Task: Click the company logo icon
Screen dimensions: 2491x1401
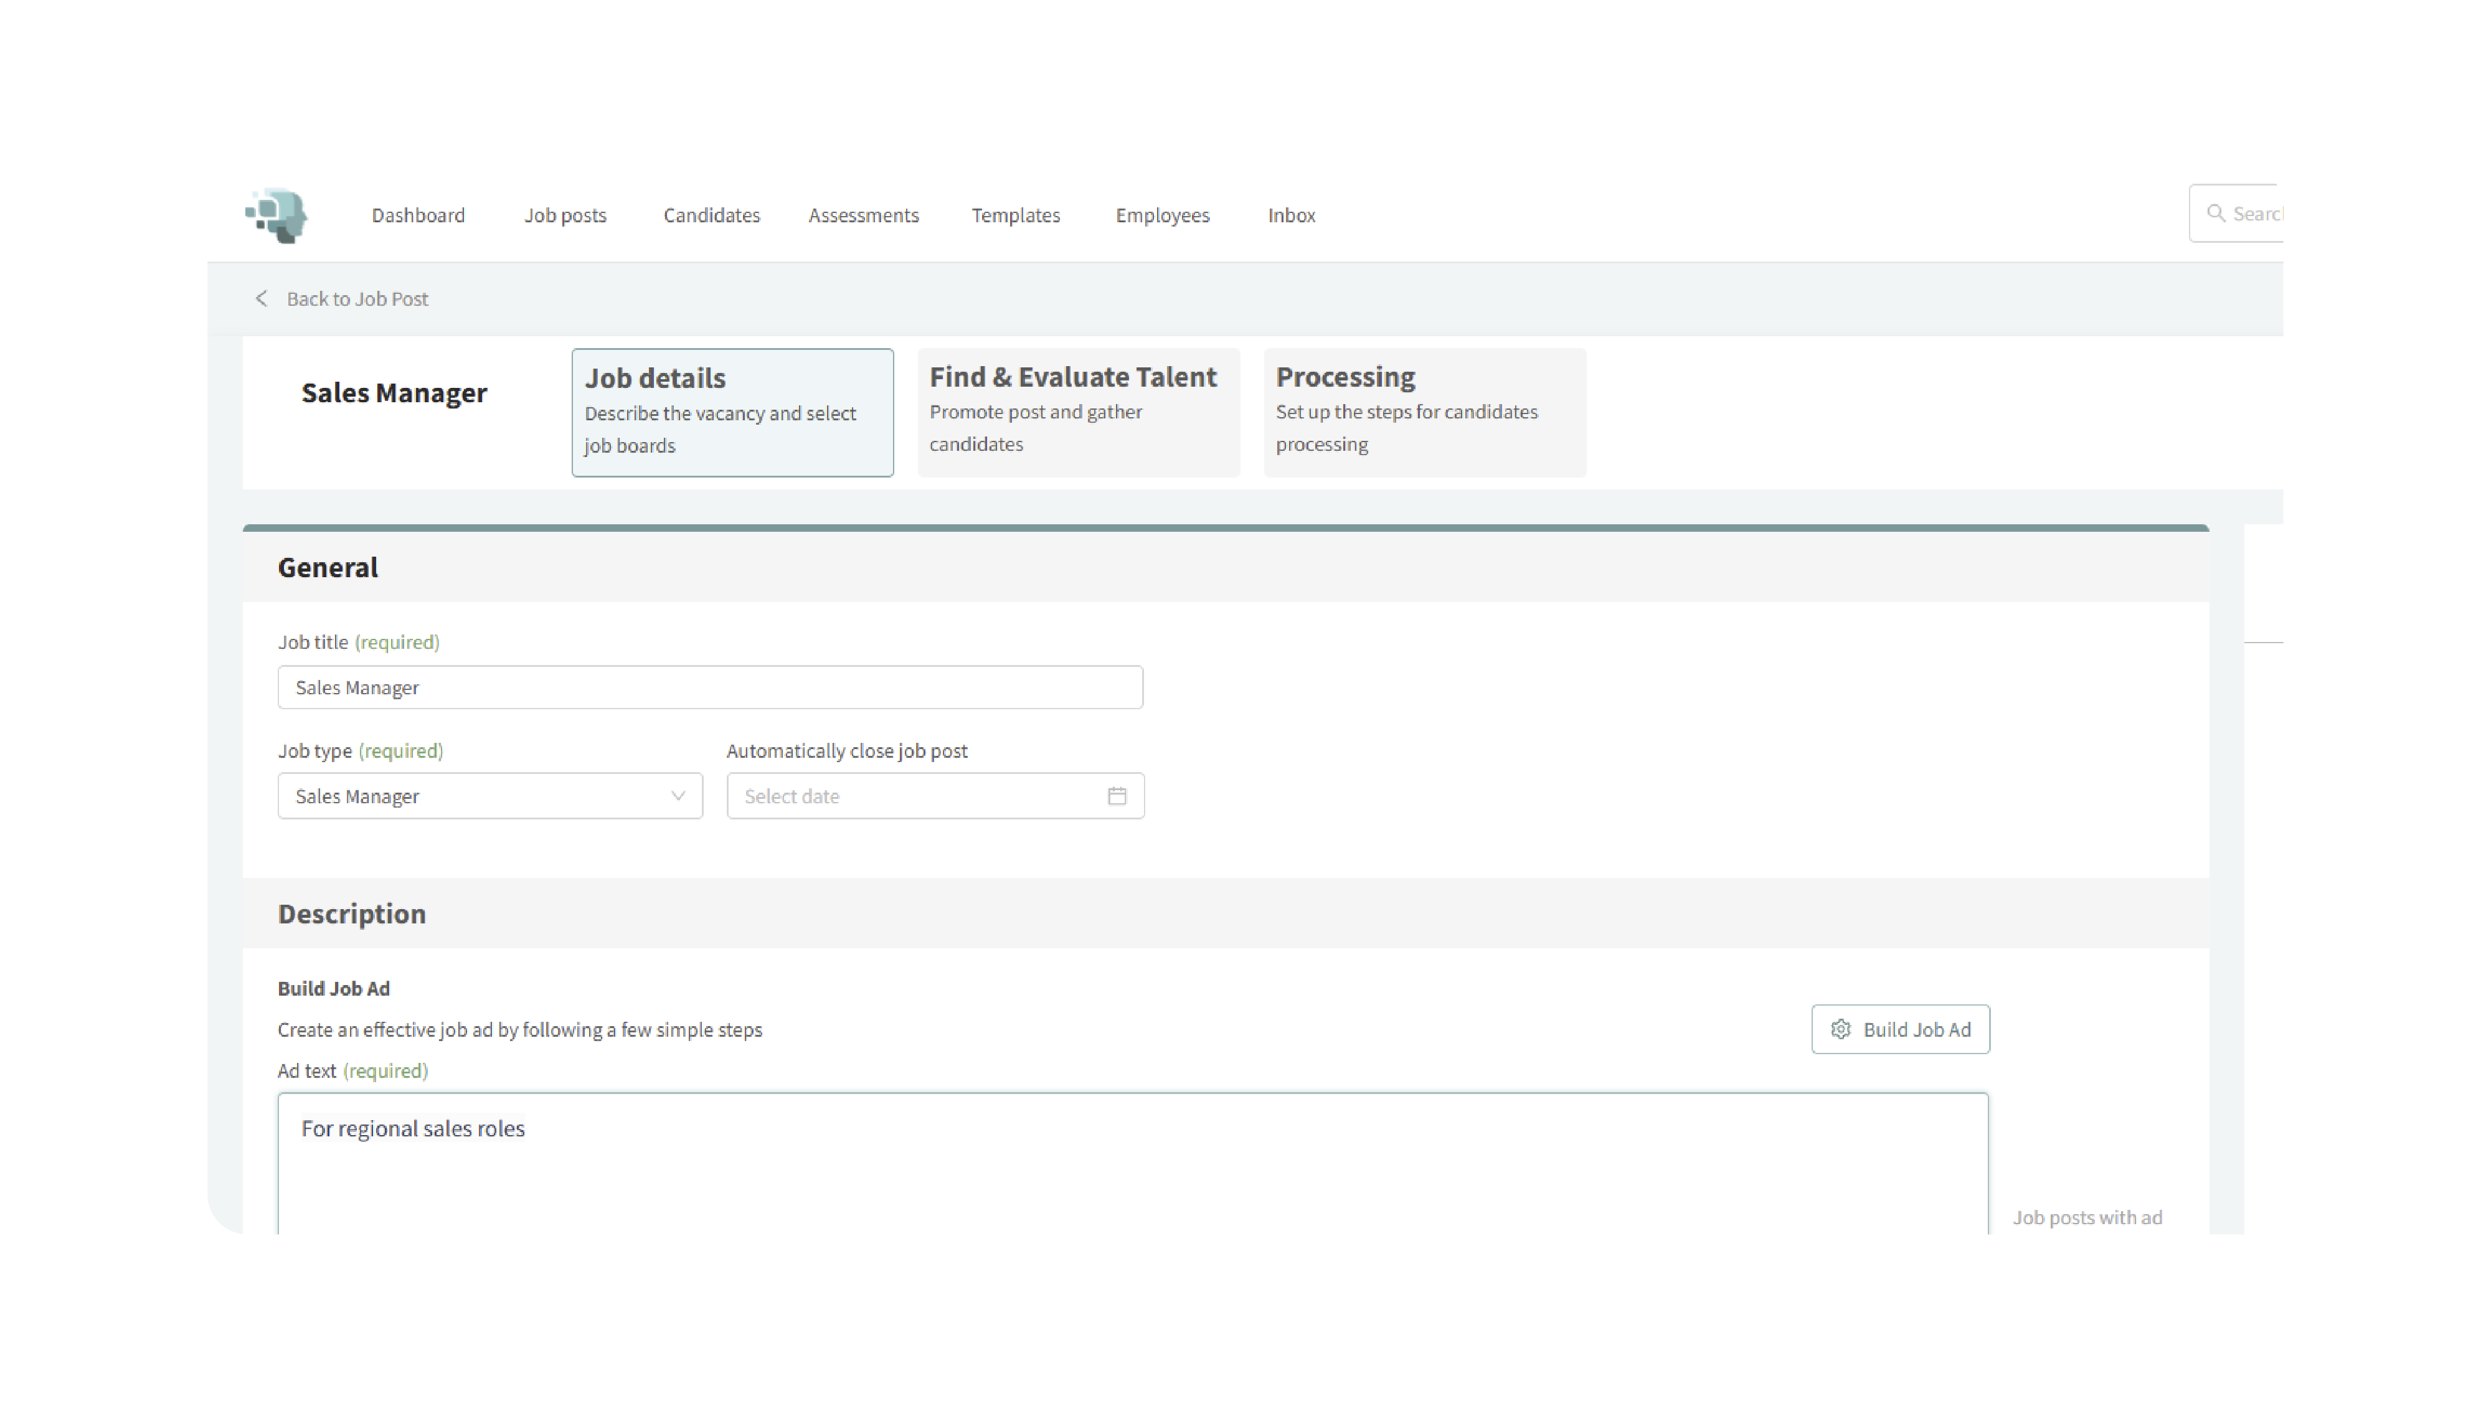Action: point(277,215)
